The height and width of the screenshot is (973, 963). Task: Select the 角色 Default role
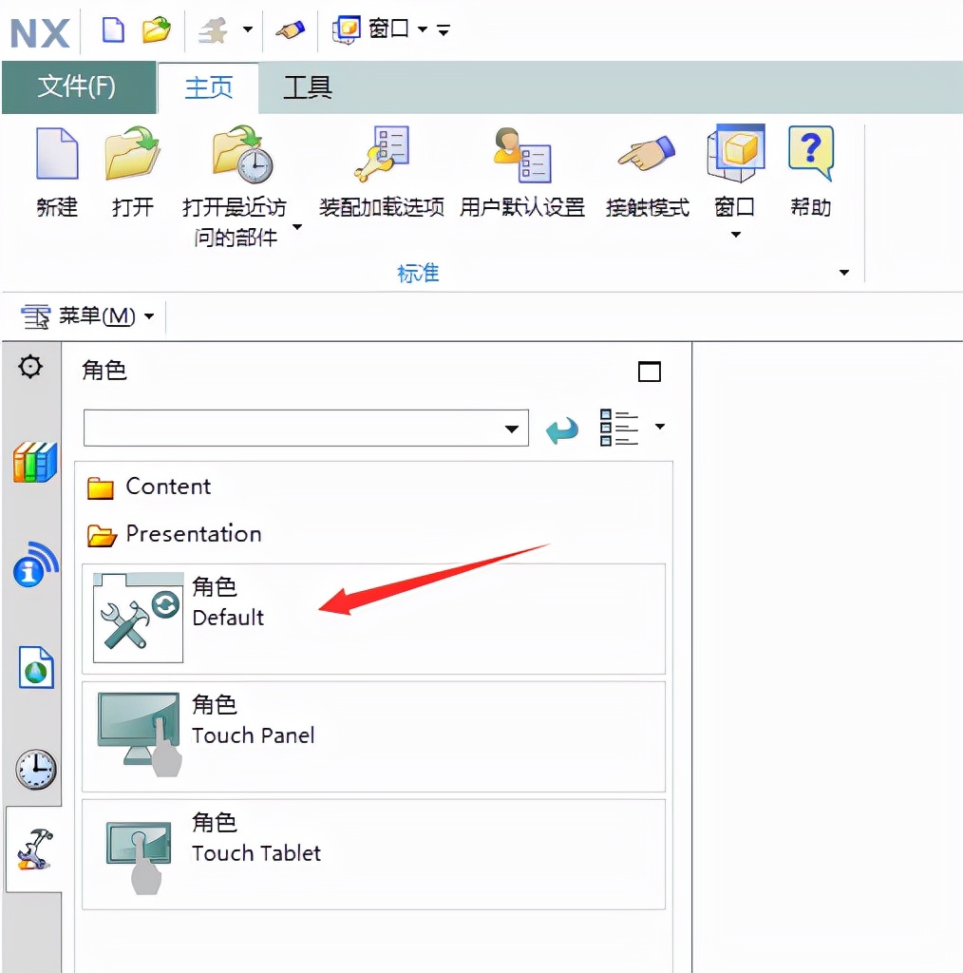[373, 619]
